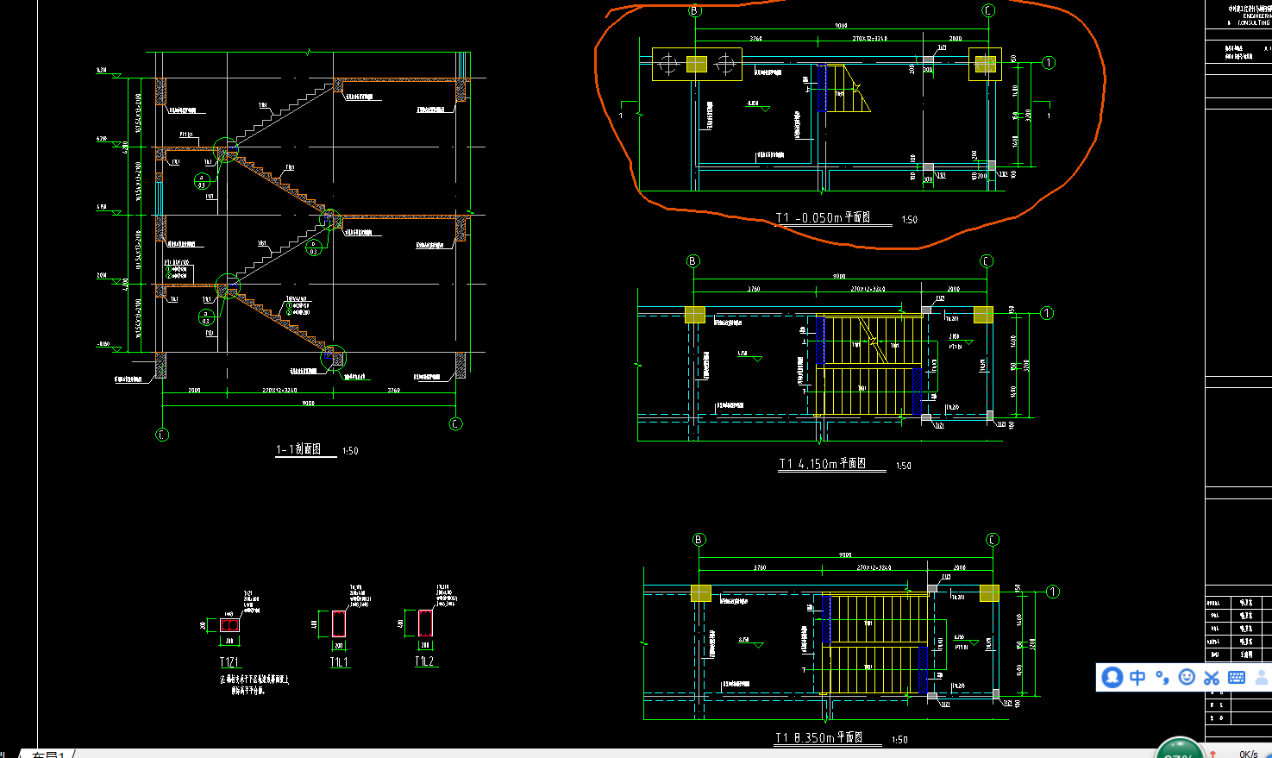Select the TL1 red beam section rectangle
The image size is (1272, 758).
click(339, 623)
